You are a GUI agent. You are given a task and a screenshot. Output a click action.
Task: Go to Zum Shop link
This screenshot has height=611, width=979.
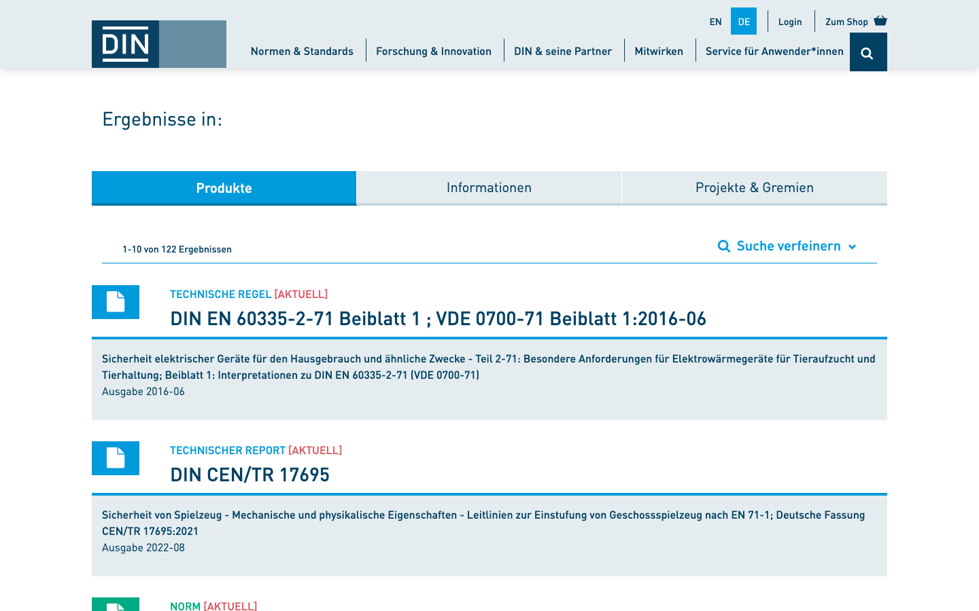click(x=846, y=22)
